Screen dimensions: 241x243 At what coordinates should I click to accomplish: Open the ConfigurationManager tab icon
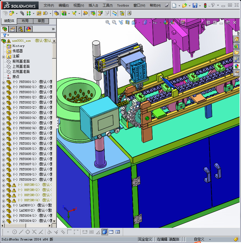click(20, 29)
